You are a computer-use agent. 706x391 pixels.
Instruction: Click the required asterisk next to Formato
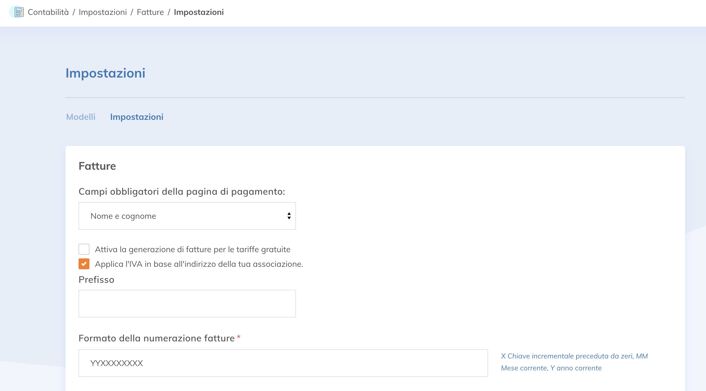(x=238, y=337)
